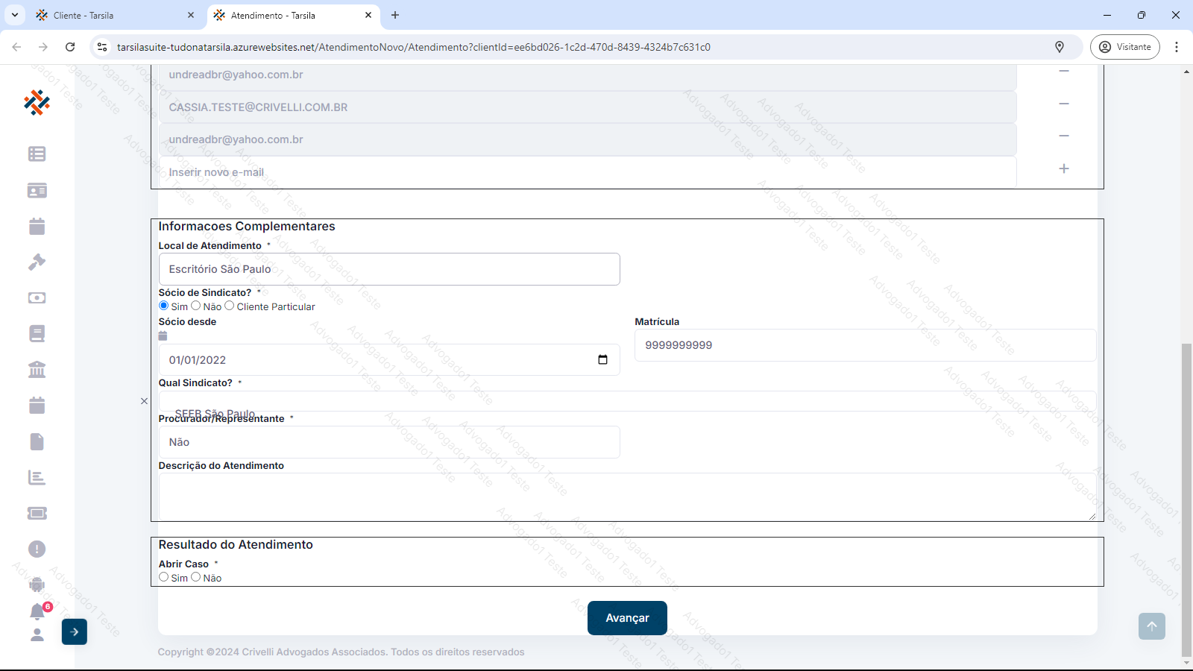Image resolution: width=1193 pixels, height=671 pixels.
Task: Open the bar chart sidebar icon
Action: tap(37, 477)
